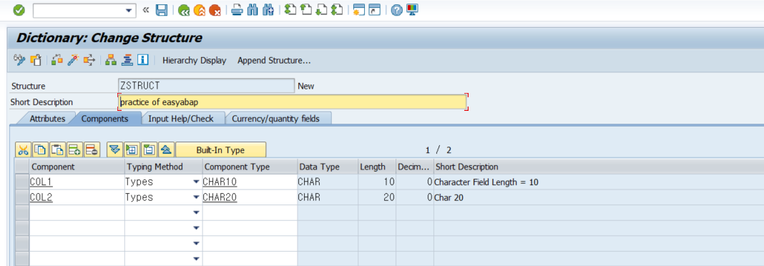Open Typing Method dropdown in fourth row
Image resolution: width=764 pixels, height=266 pixels.
click(x=196, y=228)
